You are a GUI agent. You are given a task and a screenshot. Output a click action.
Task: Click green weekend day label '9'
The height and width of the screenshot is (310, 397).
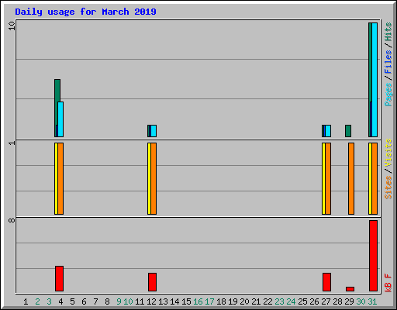tap(119, 301)
